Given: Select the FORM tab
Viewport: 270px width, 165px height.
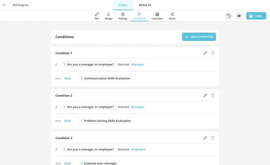Looking at the screenshot, I should tap(123, 5).
